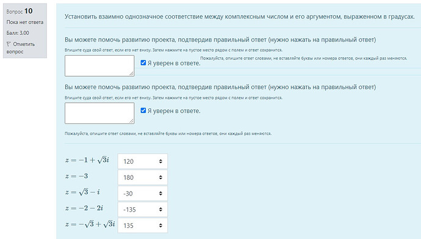Click the first answer text area
This screenshot has width=421, height=239.
coord(99,65)
